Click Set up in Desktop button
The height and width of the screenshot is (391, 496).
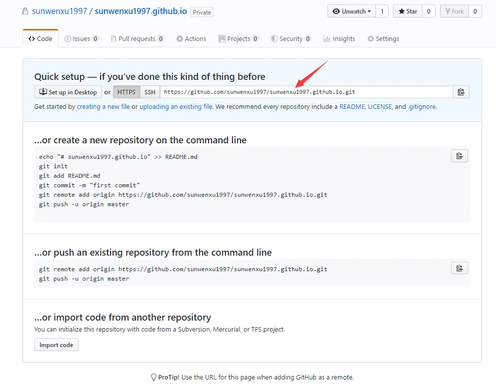[68, 92]
